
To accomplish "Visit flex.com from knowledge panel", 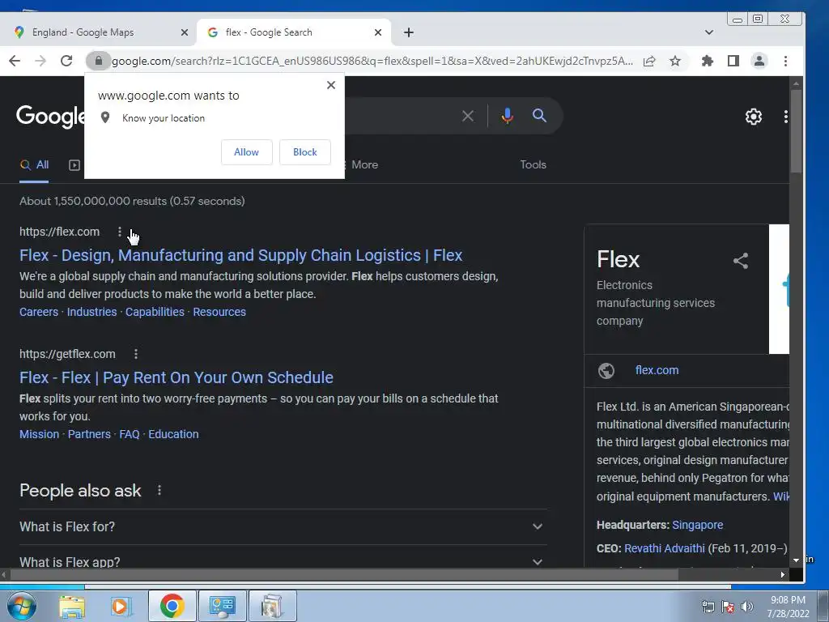I will (x=657, y=370).
